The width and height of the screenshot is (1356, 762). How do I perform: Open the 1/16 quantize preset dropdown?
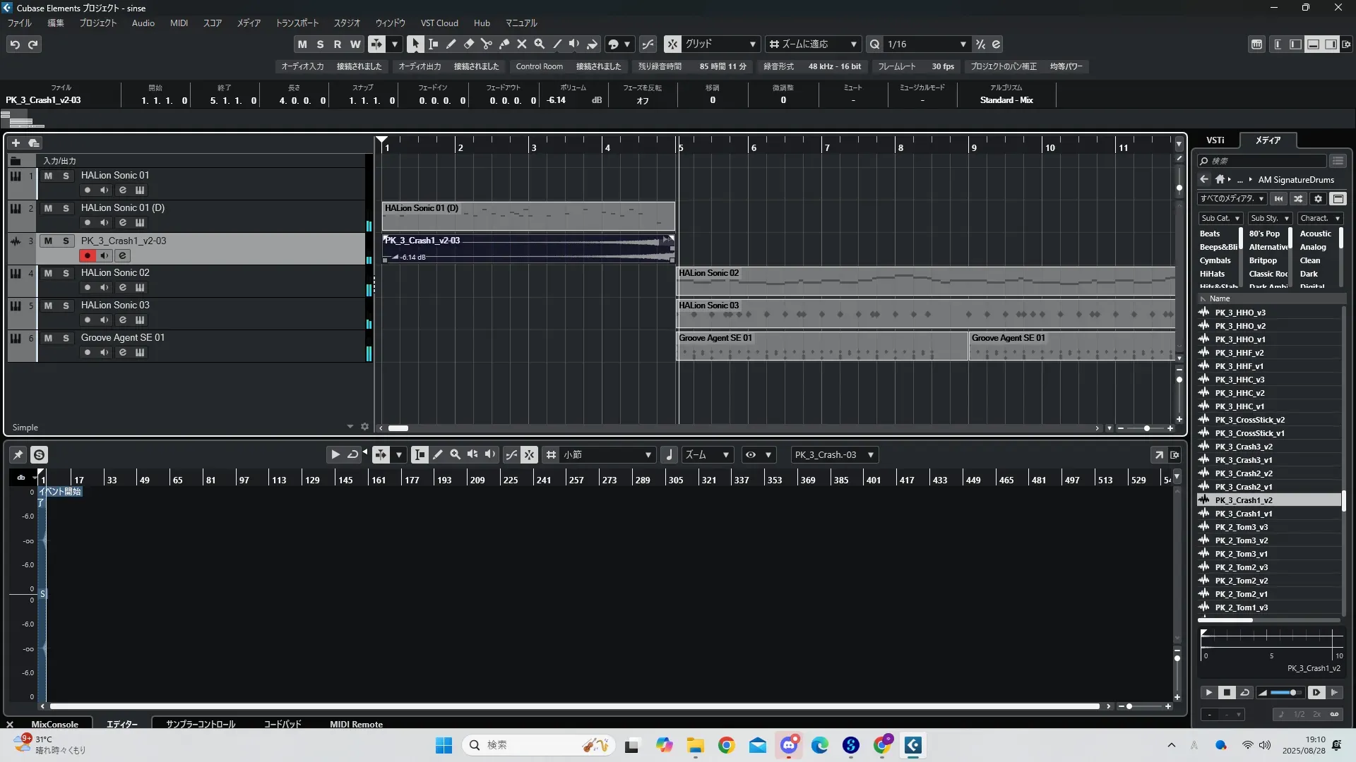point(963,44)
